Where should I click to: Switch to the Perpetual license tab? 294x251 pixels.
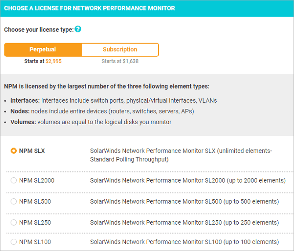(43, 50)
